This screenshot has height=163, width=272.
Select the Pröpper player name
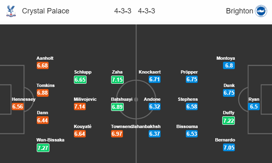[189, 72]
